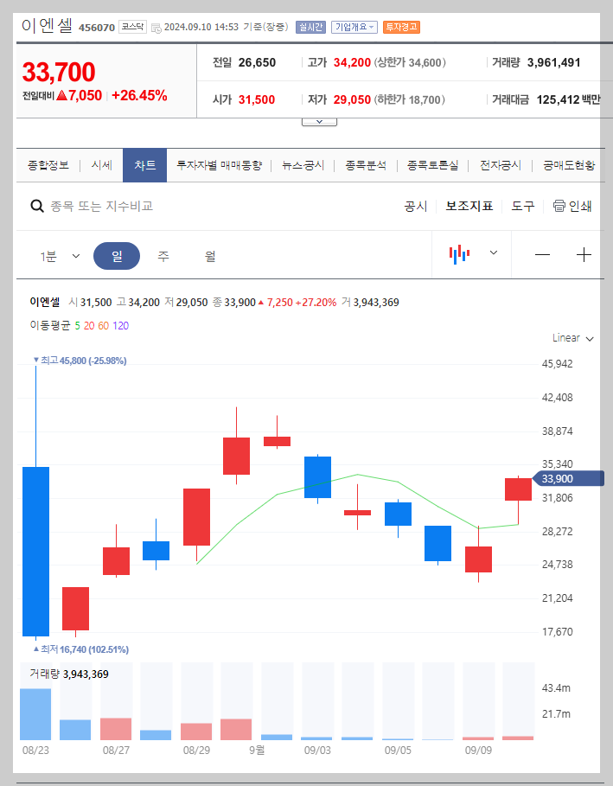Open the Linear scale dropdown
The width and height of the screenshot is (613, 786).
pos(570,338)
